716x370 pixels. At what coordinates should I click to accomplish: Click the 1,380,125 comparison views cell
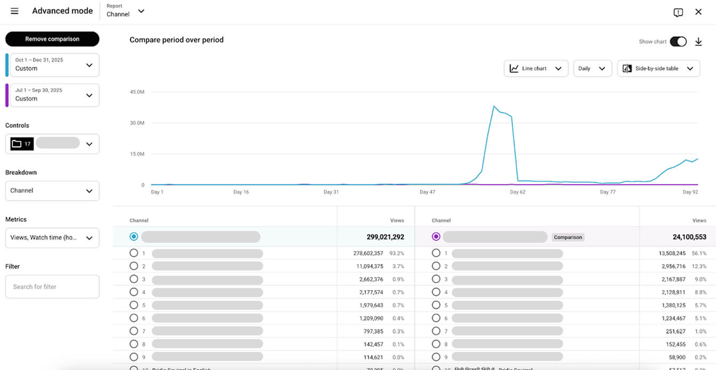[674, 306]
